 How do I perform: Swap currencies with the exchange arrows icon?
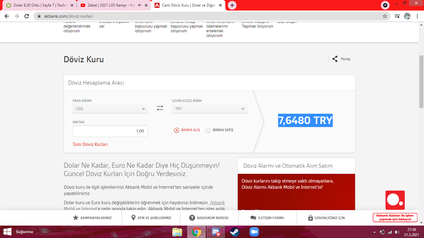(x=160, y=108)
